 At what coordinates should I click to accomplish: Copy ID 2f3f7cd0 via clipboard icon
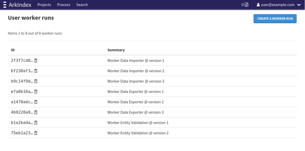click(x=36, y=61)
